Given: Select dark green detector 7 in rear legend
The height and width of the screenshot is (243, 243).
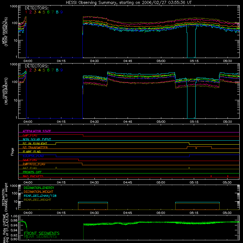Looking at the screenshot, I should [x=53, y=70].
